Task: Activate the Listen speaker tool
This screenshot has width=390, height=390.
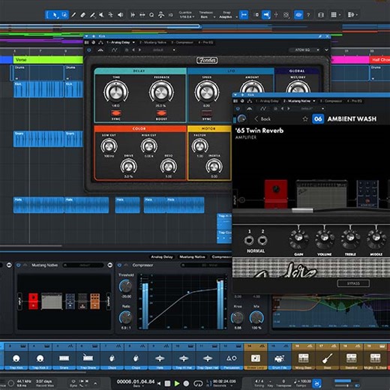Action: (120, 15)
